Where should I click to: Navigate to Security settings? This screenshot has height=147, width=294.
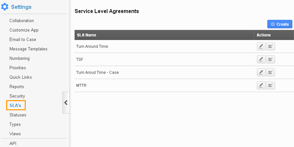point(17,96)
